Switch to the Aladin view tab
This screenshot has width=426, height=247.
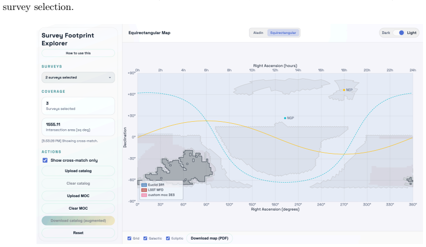coord(258,33)
